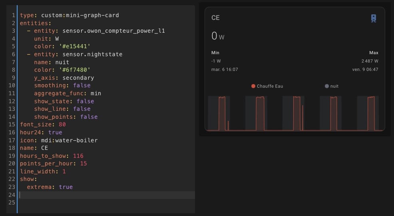Click the 0 W state value
Viewport: 394px width, 216px height.
(x=218, y=36)
